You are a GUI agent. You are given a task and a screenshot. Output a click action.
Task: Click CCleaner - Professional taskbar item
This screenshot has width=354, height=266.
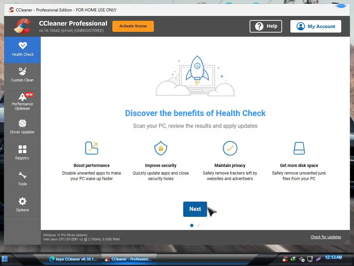click(129, 259)
